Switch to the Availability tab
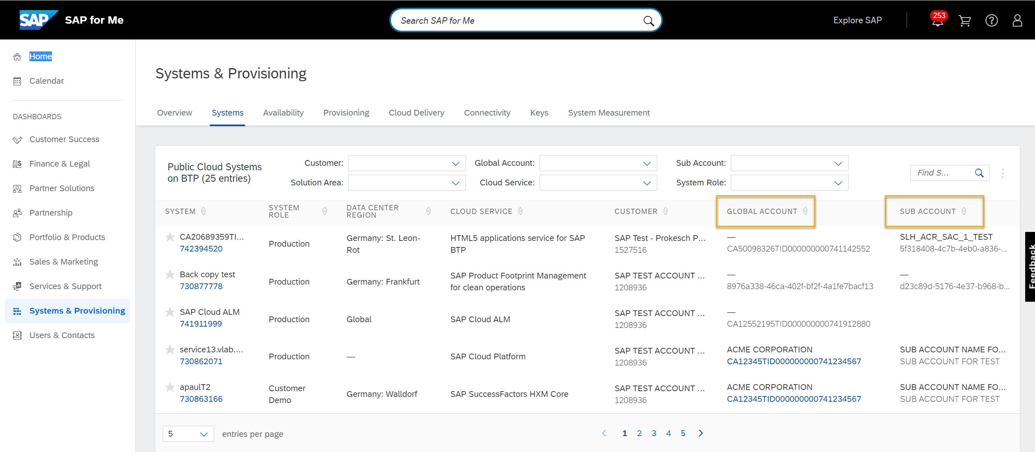 pyautogui.click(x=283, y=113)
